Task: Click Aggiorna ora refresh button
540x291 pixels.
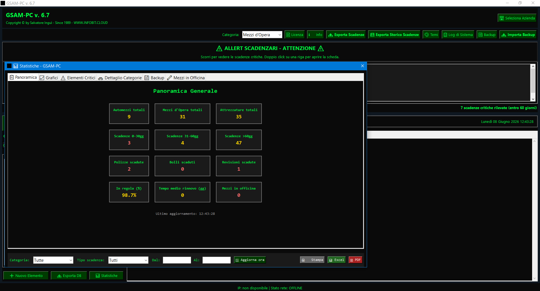Action: tap(250, 260)
